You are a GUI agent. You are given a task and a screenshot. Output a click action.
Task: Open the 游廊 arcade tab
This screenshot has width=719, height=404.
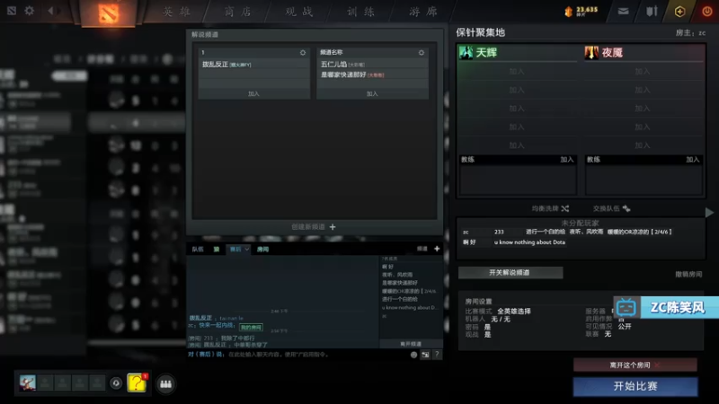click(423, 12)
